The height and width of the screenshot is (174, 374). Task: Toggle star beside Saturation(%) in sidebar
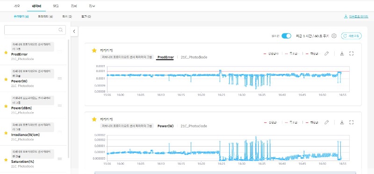[x=6, y=160]
